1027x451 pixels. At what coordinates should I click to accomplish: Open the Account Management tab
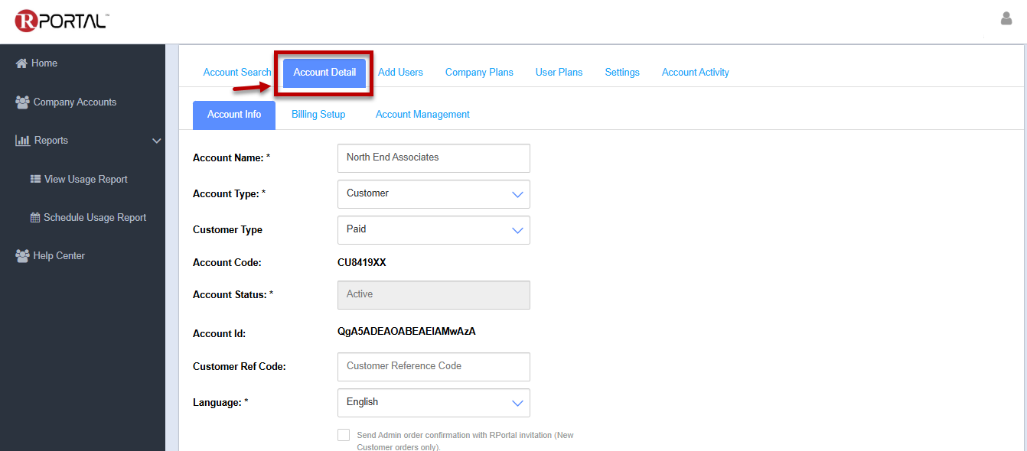(422, 115)
